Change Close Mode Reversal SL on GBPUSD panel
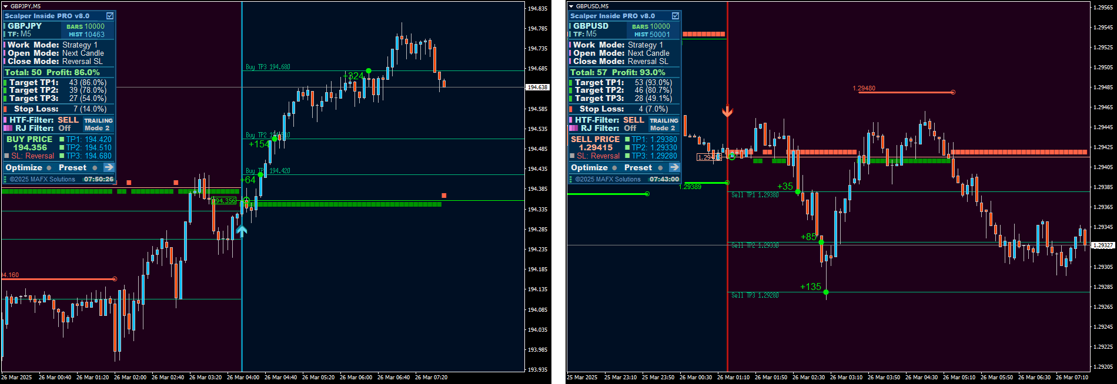The width and height of the screenshot is (1117, 384). point(648,61)
